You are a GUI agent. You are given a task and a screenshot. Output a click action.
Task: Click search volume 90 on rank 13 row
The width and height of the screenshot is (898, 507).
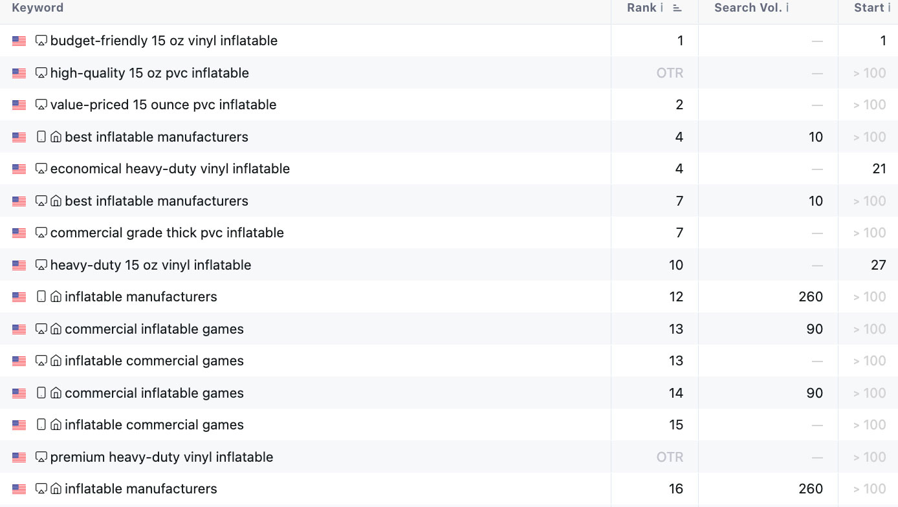pyautogui.click(x=814, y=329)
